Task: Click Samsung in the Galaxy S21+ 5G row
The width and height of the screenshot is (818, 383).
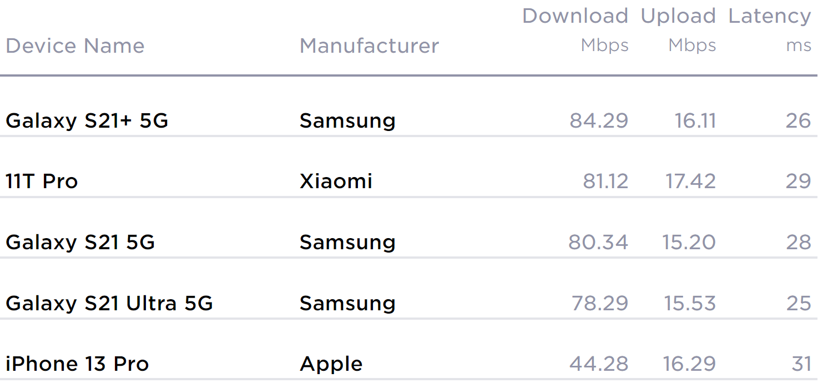Action: (347, 120)
